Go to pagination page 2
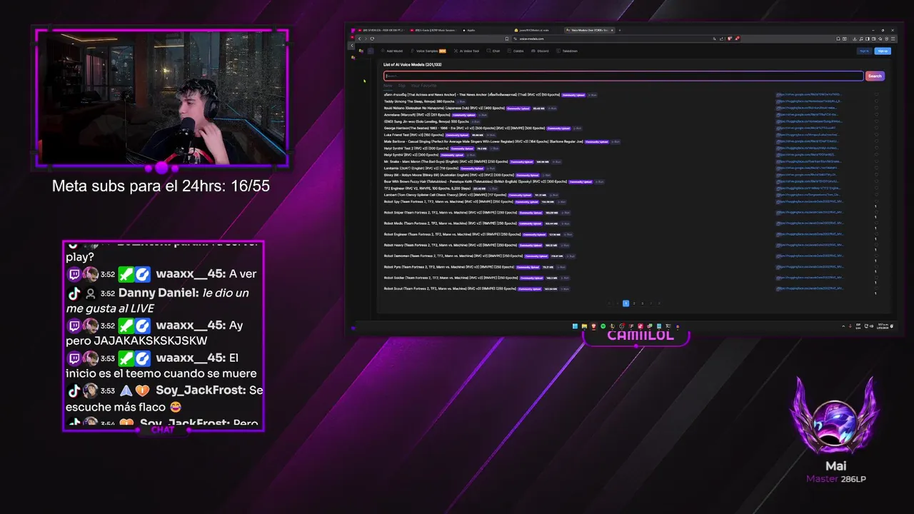This screenshot has height=514, width=914. click(x=634, y=303)
